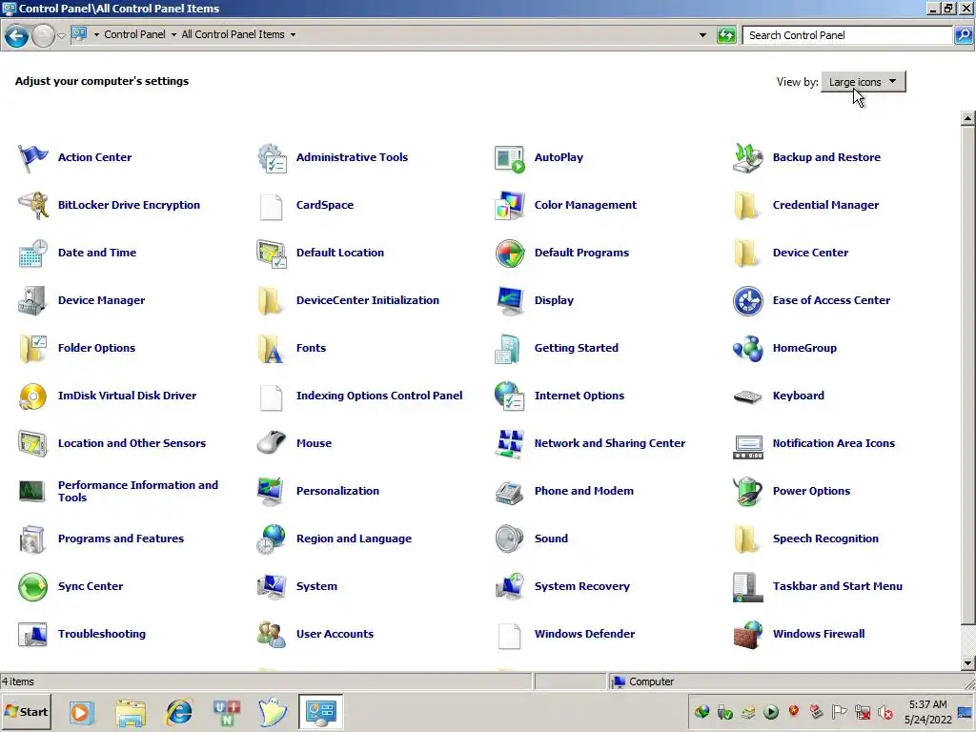The image size is (976, 732).
Task: Click the Mouse icon
Action: point(272,443)
